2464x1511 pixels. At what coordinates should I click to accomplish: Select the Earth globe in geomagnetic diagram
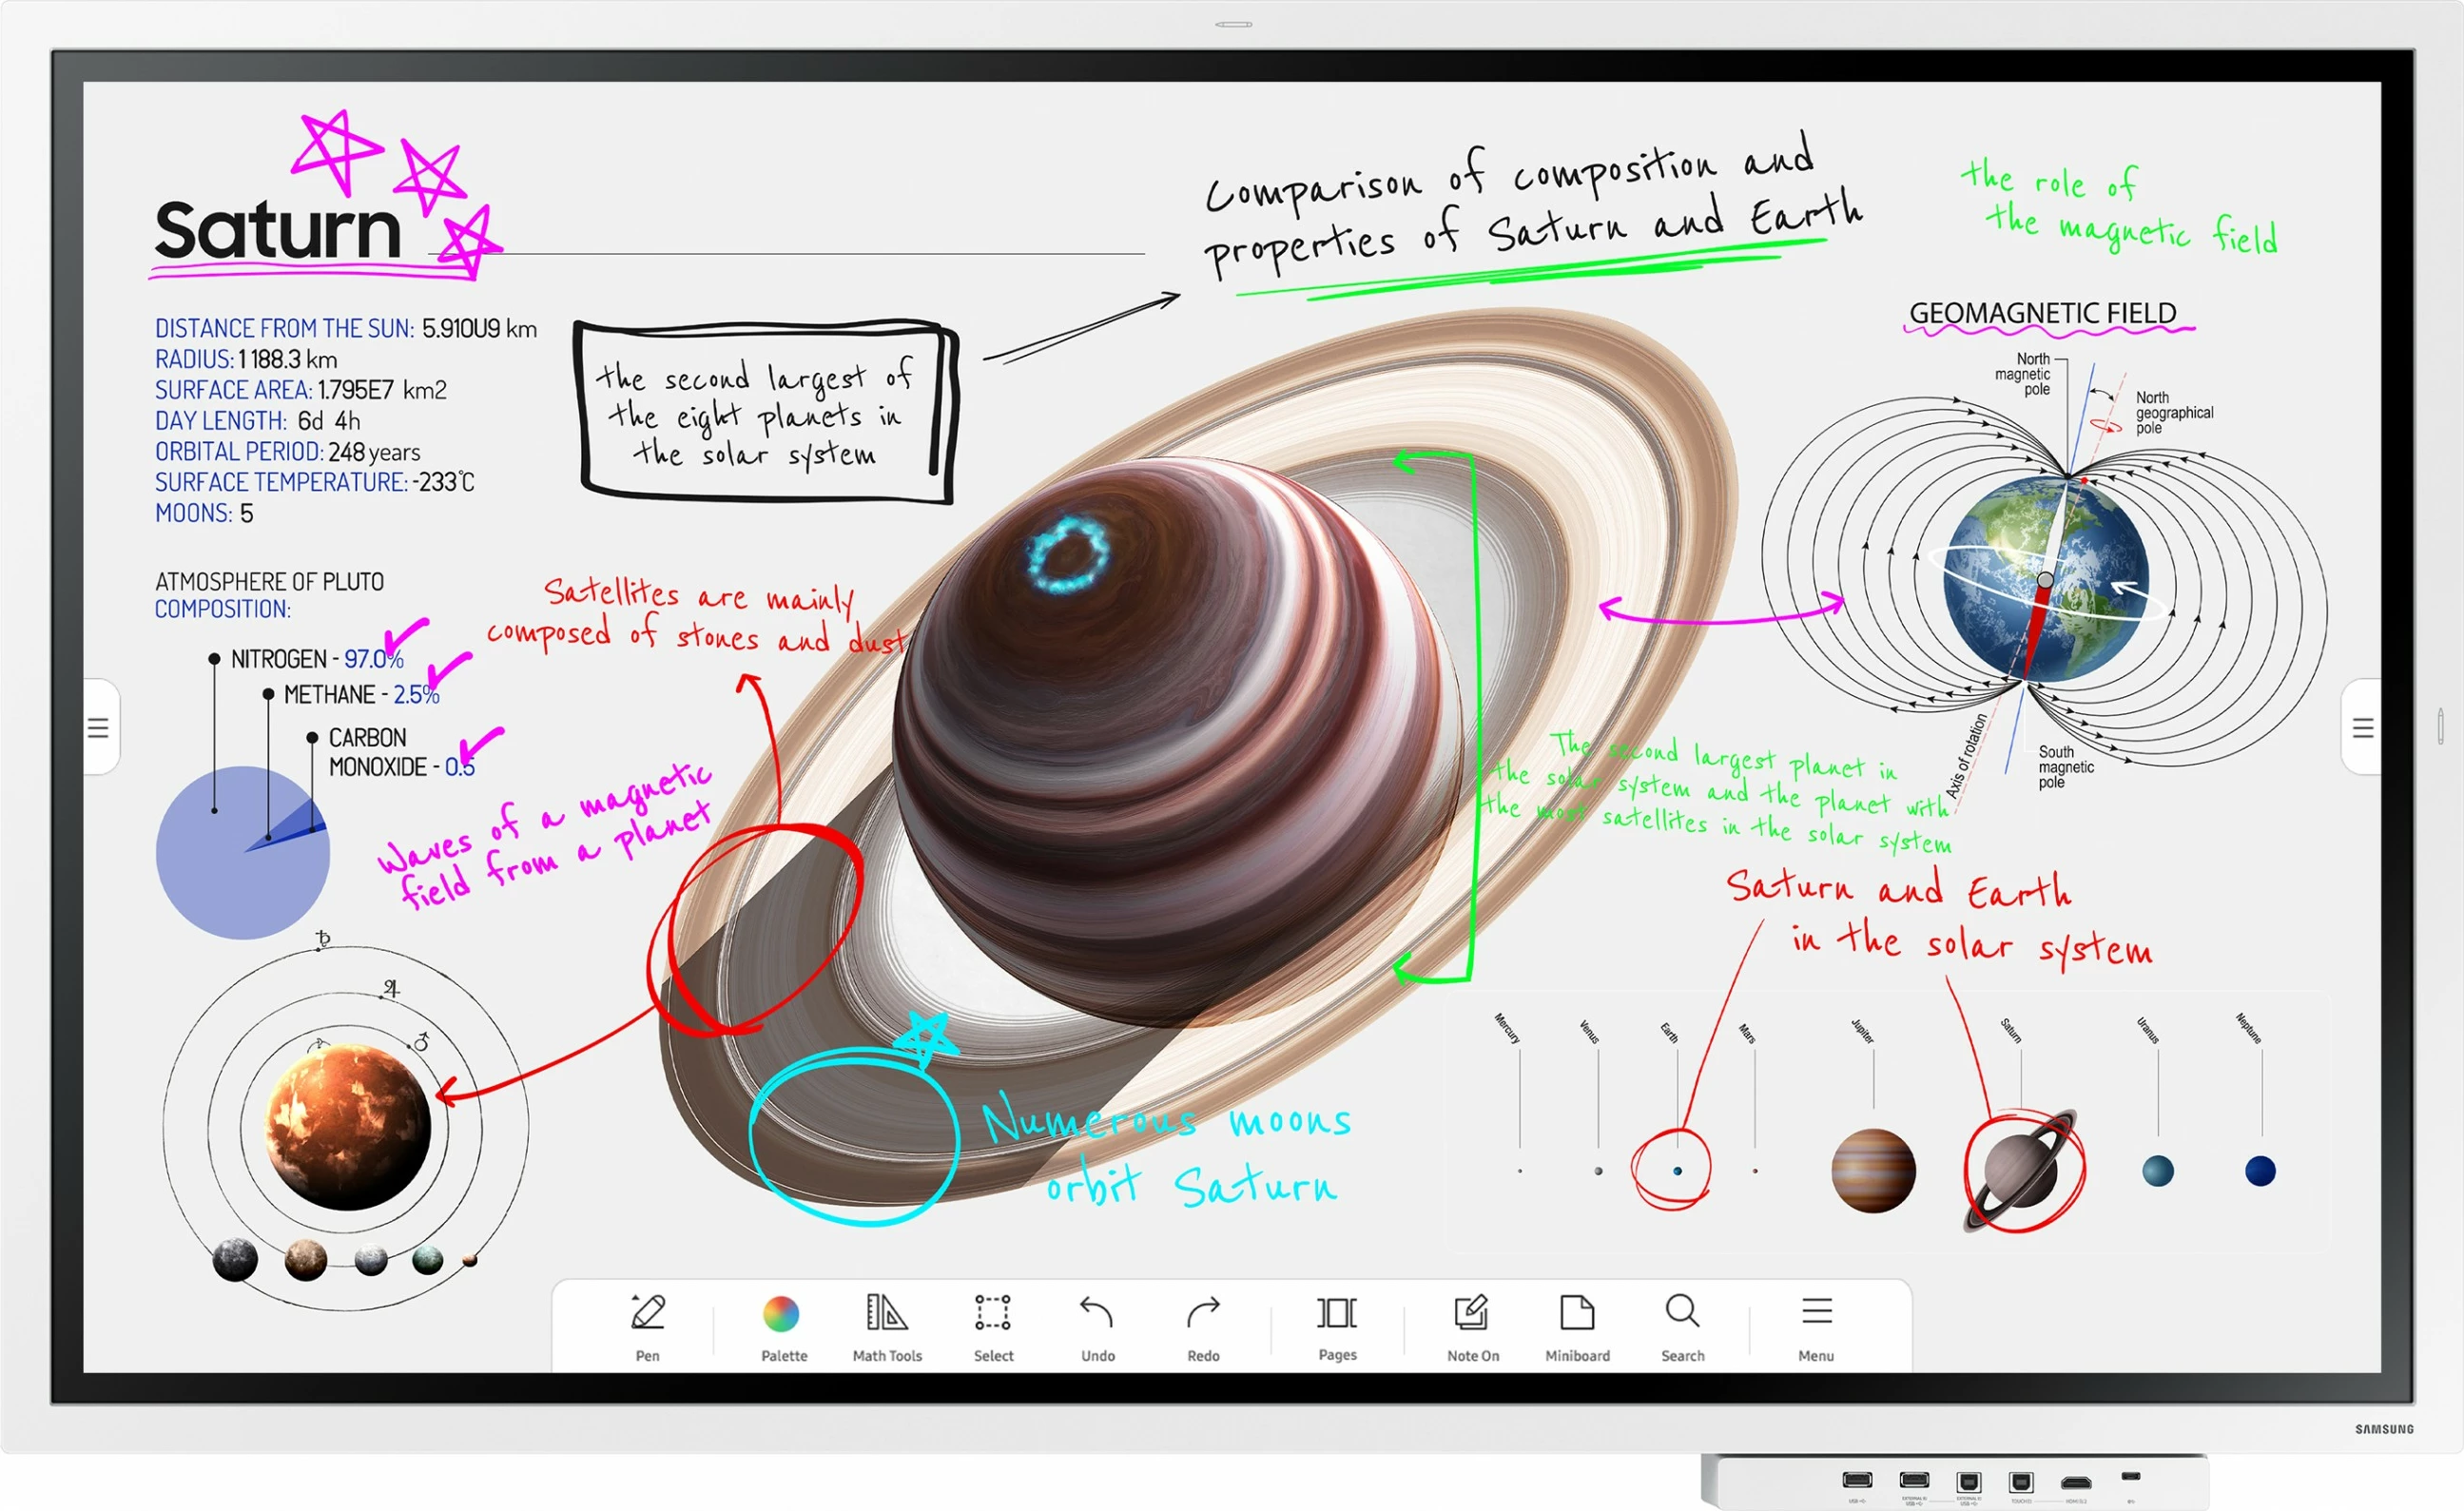(x=2045, y=580)
